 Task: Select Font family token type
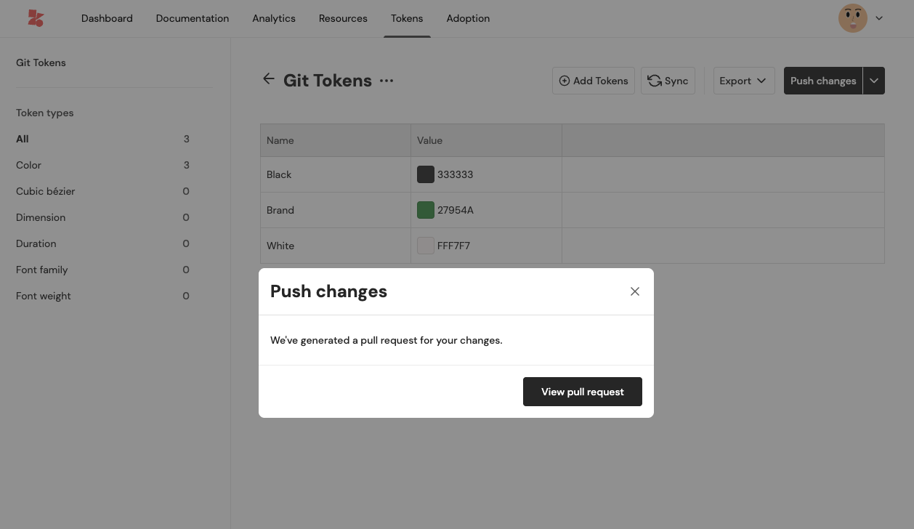42,270
